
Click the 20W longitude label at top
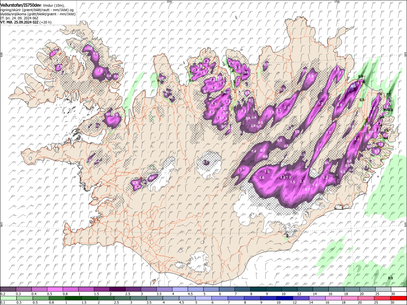(169, 2)
